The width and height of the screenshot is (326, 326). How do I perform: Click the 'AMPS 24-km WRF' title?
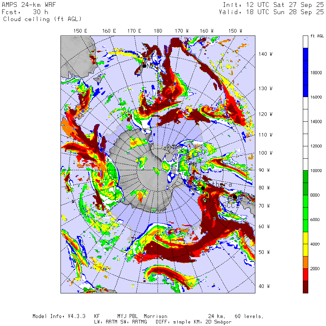coord(29,5)
